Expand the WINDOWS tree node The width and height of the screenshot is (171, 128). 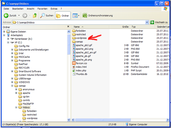pos(12,82)
